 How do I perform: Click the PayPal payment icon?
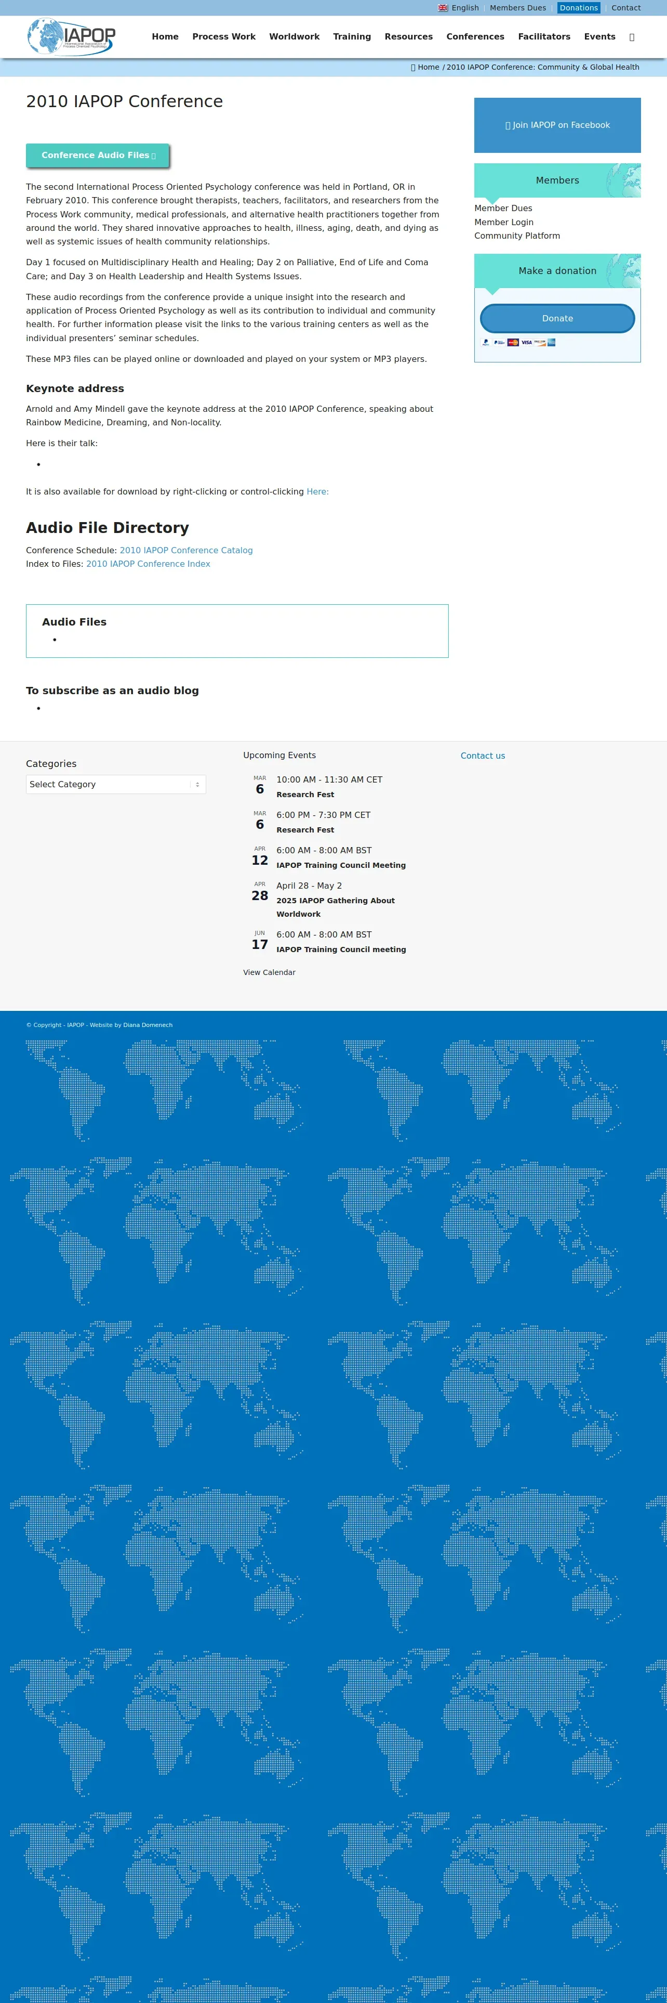pyautogui.click(x=485, y=342)
